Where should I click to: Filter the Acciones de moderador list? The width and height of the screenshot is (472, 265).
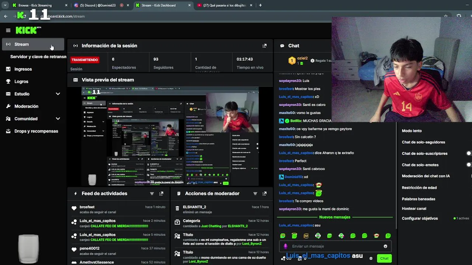(255, 193)
